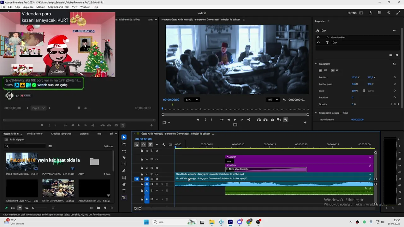Hide track V5 output eye

(x=157, y=151)
